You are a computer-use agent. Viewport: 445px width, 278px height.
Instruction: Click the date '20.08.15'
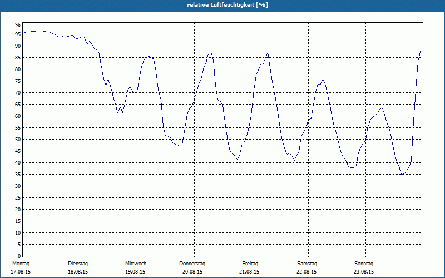coord(192,272)
